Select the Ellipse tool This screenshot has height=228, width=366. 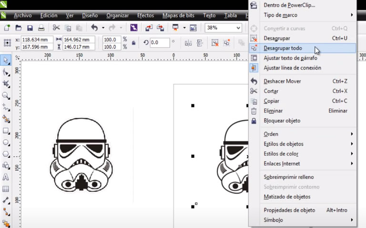6,142
